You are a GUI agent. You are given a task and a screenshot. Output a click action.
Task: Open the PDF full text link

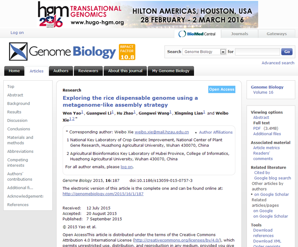257,128
